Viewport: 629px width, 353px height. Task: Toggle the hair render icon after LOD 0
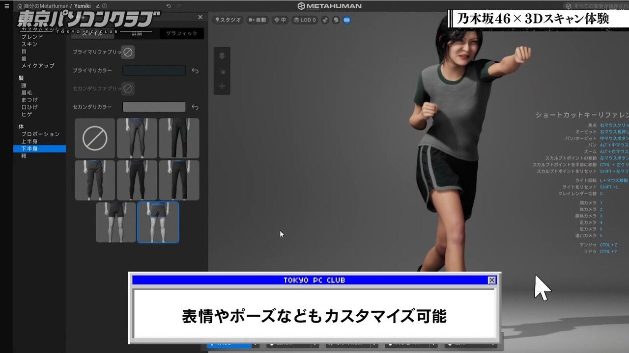325,20
